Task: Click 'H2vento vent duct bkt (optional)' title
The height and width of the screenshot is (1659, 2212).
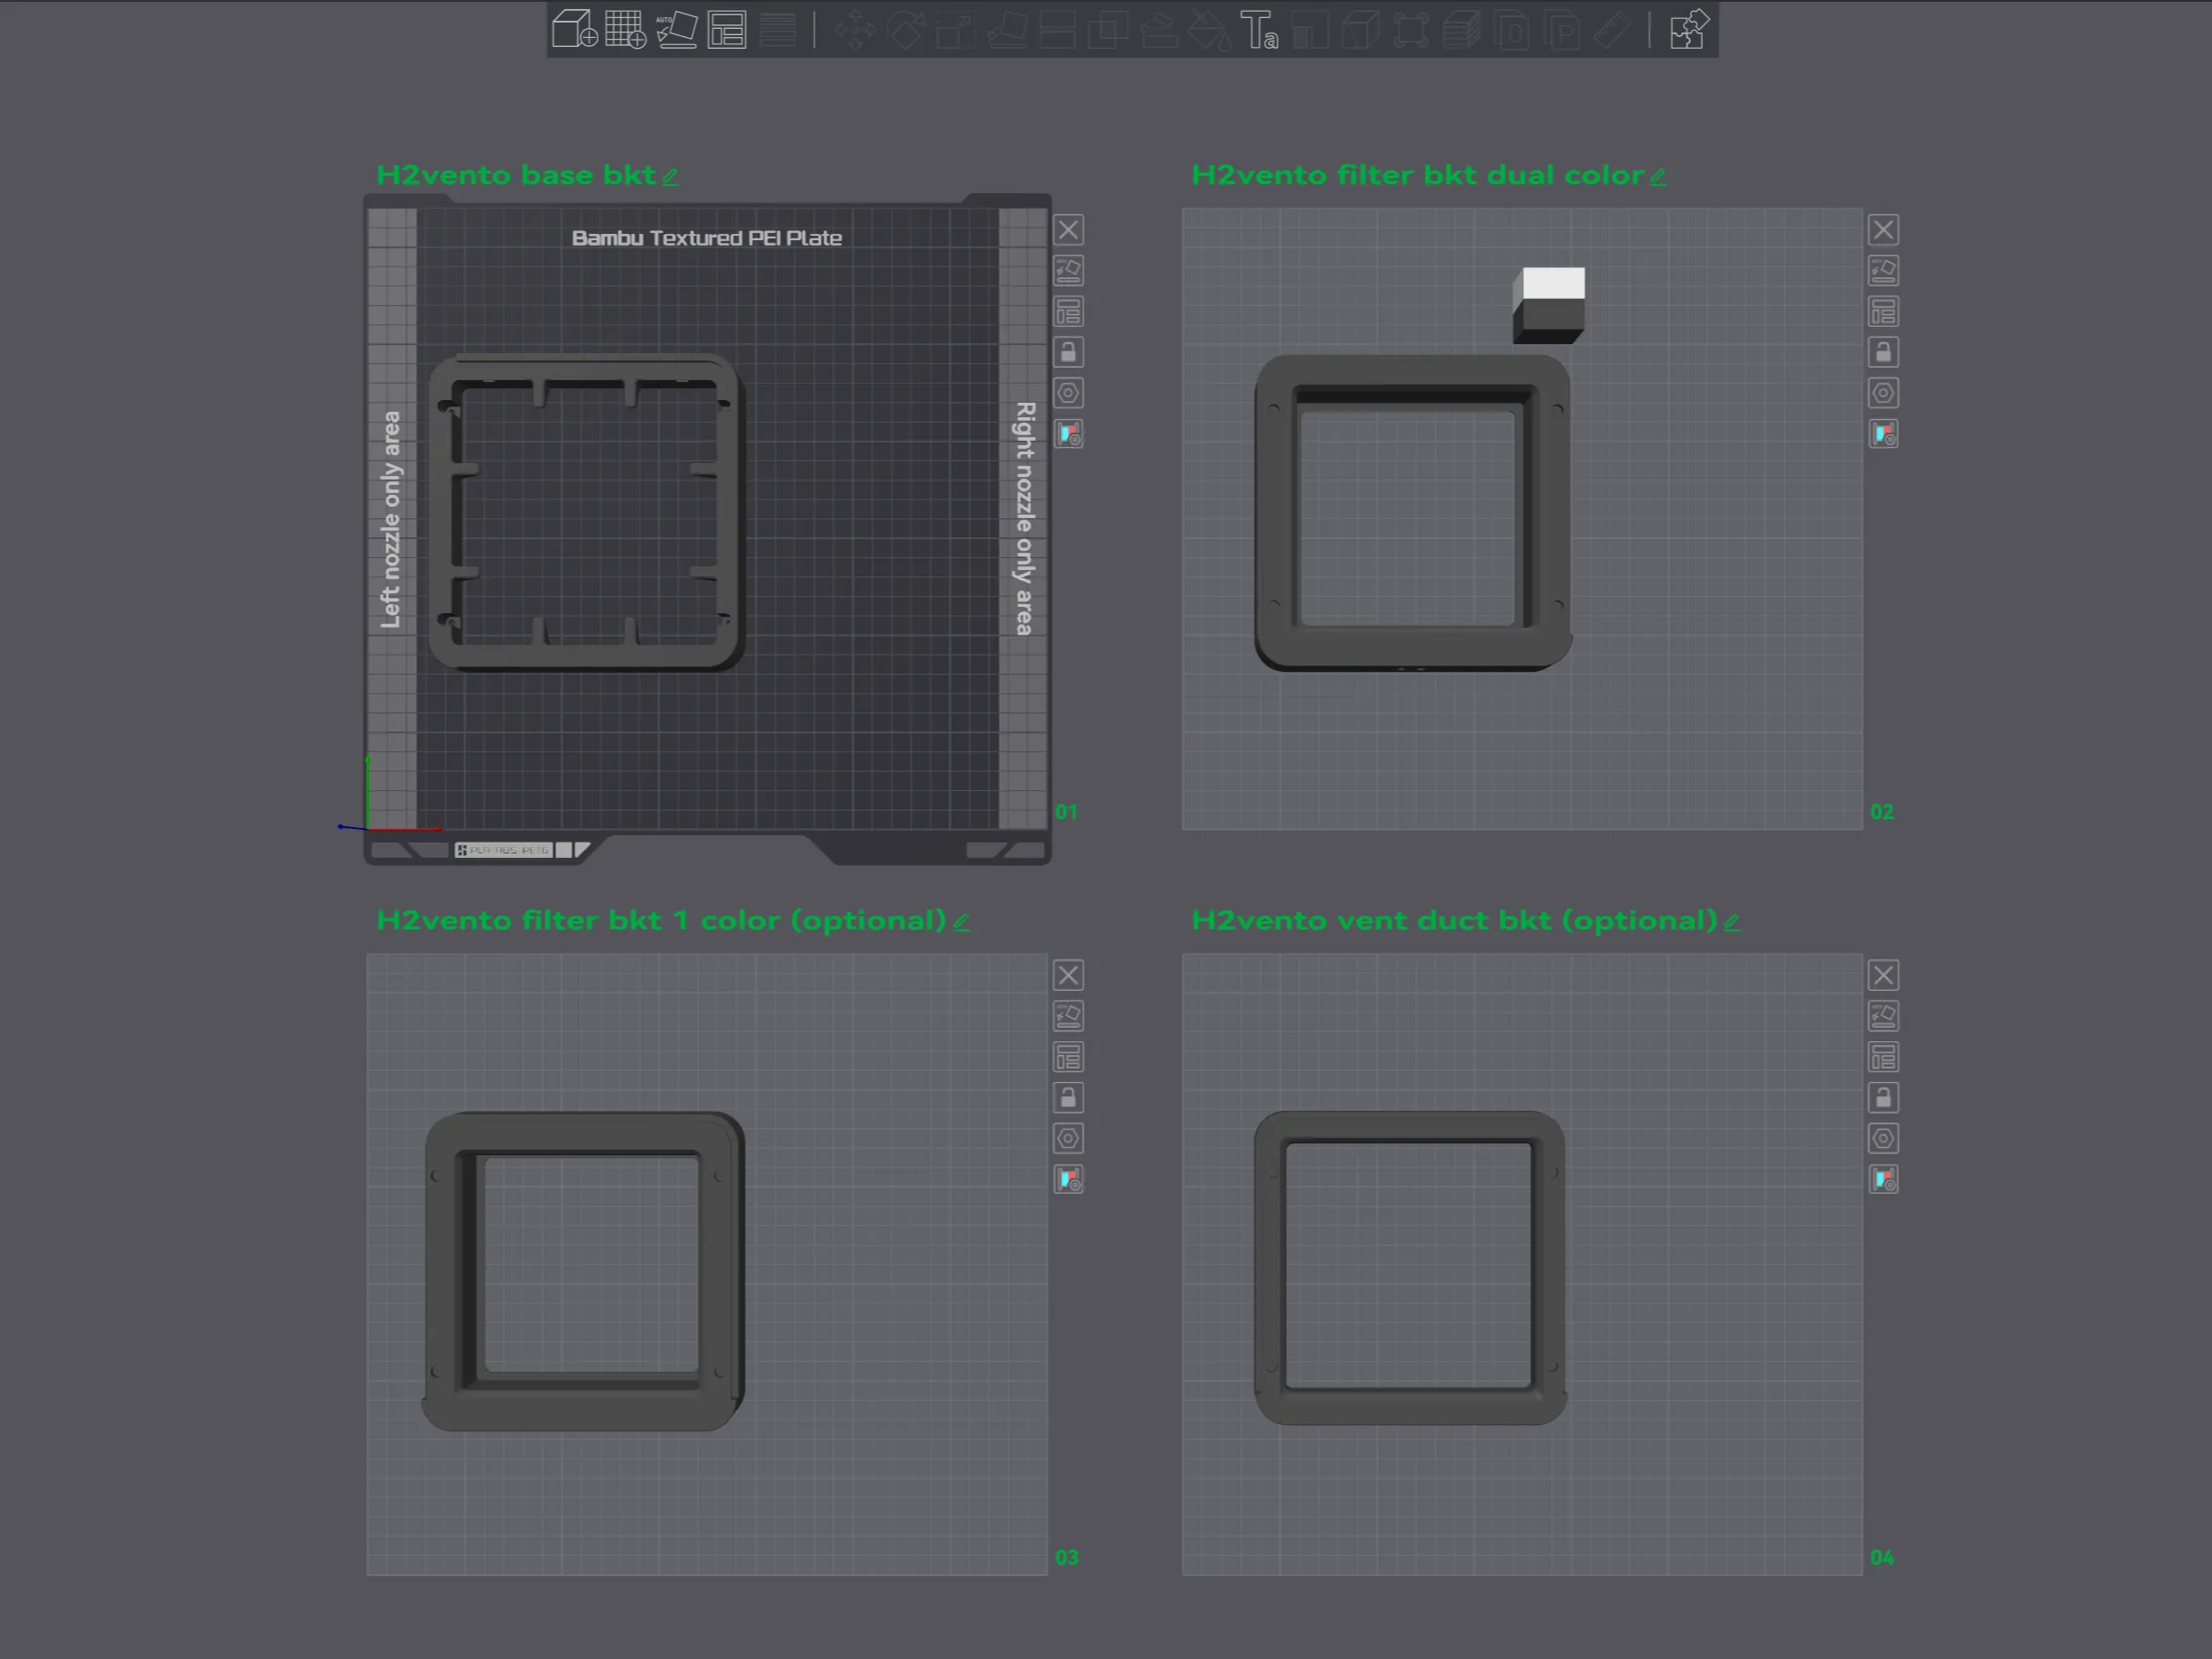Action: pyautogui.click(x=1454, y=920)
